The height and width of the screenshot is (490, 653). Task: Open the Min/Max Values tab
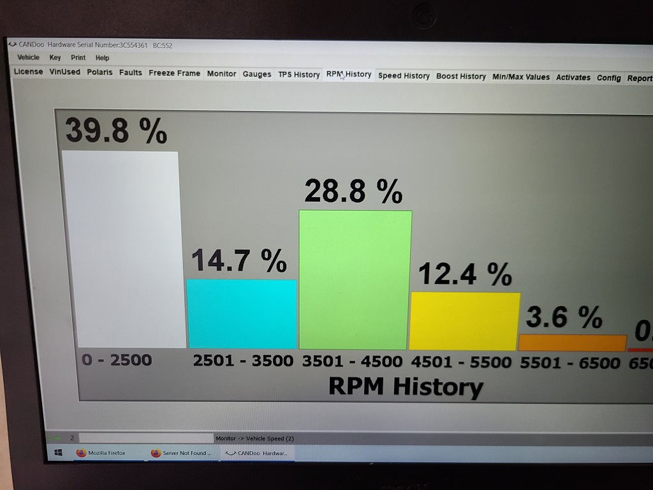click(x=520, y=77)
